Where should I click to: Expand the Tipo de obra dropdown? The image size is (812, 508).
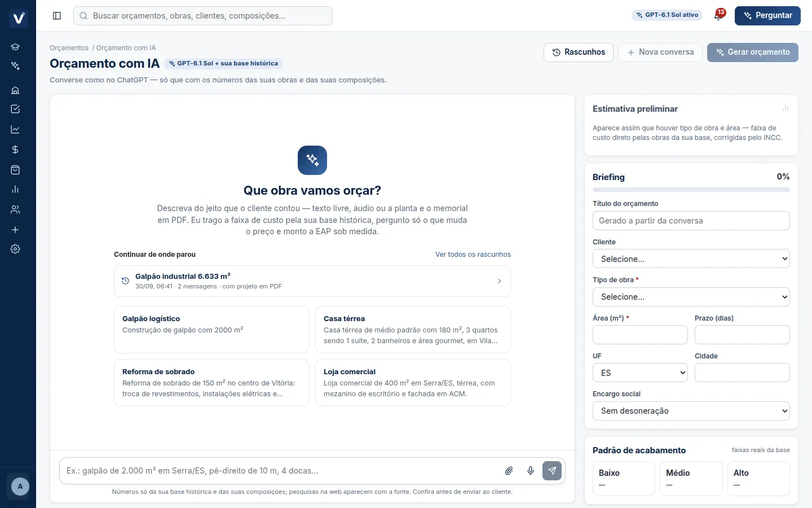[691, 297]
